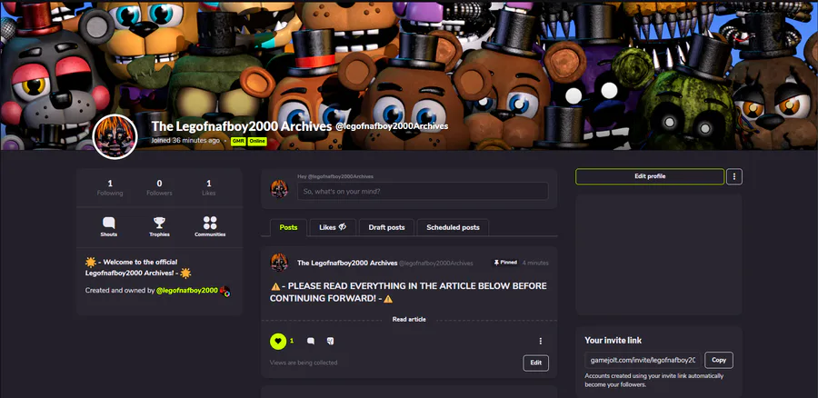This screenshot has height=398, width=818.
Task: Click the GMR badge
Action: coord(238,141)
